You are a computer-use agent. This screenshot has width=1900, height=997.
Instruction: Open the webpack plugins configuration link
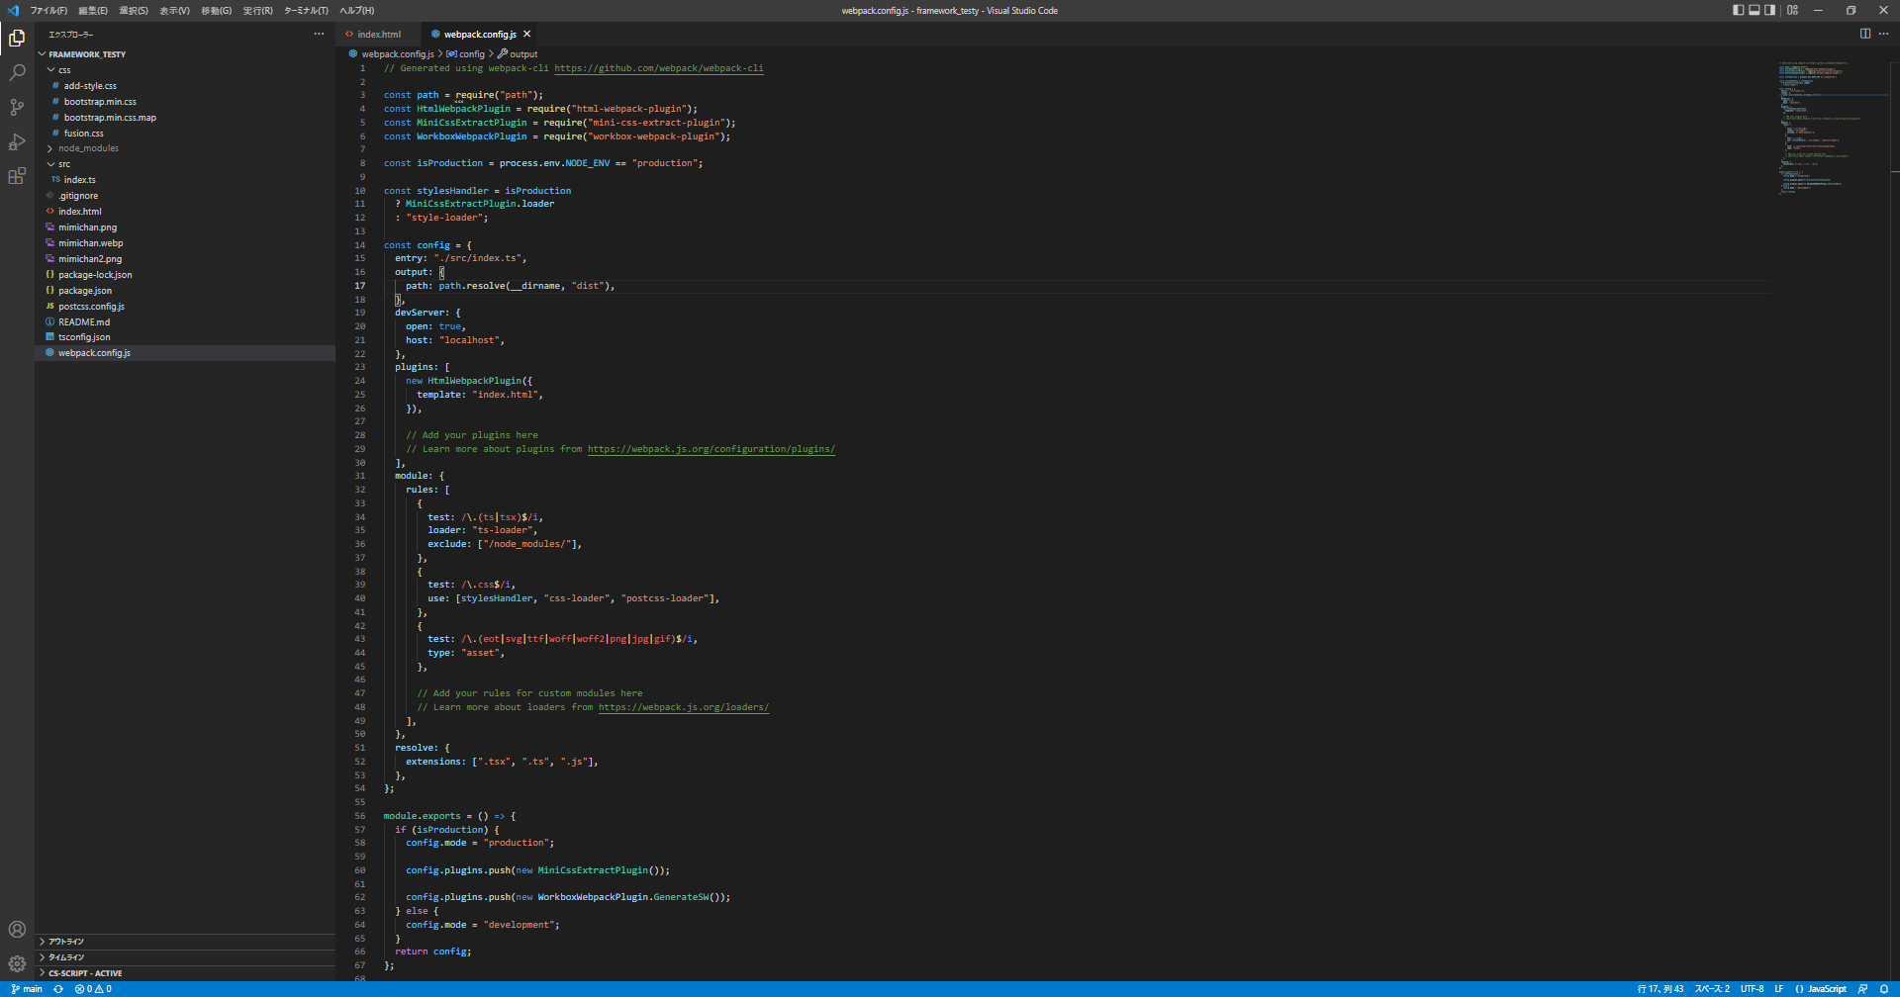(x=712, y=449)
